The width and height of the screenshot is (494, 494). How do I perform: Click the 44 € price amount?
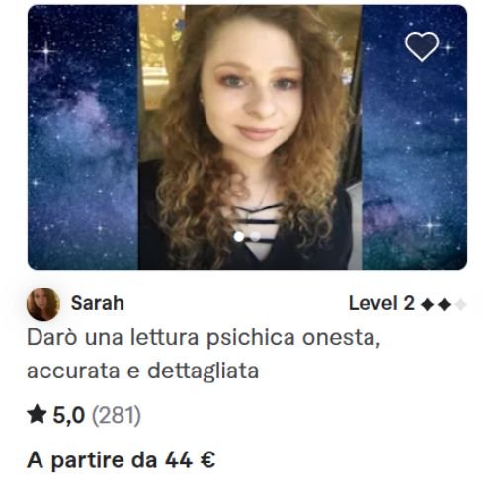[x=190, y=460]
